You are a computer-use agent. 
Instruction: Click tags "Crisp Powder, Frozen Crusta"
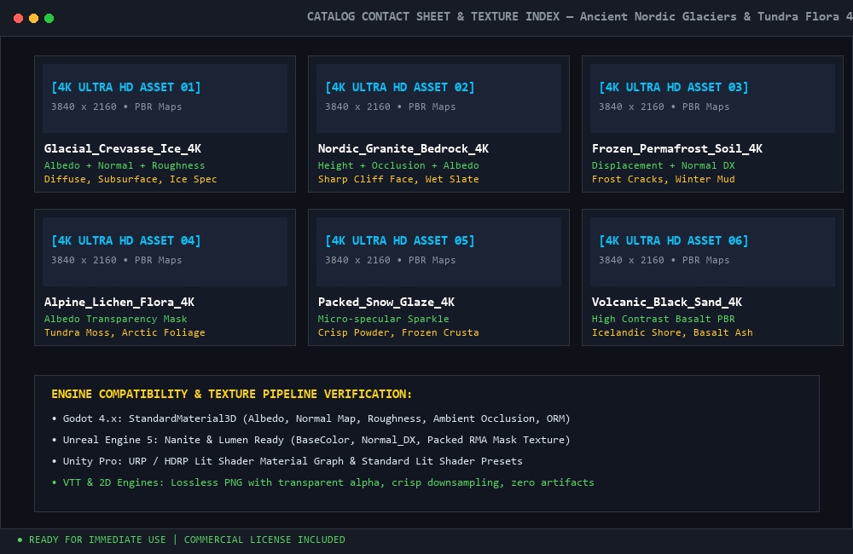pyautogui.click(x=398, y=332)
